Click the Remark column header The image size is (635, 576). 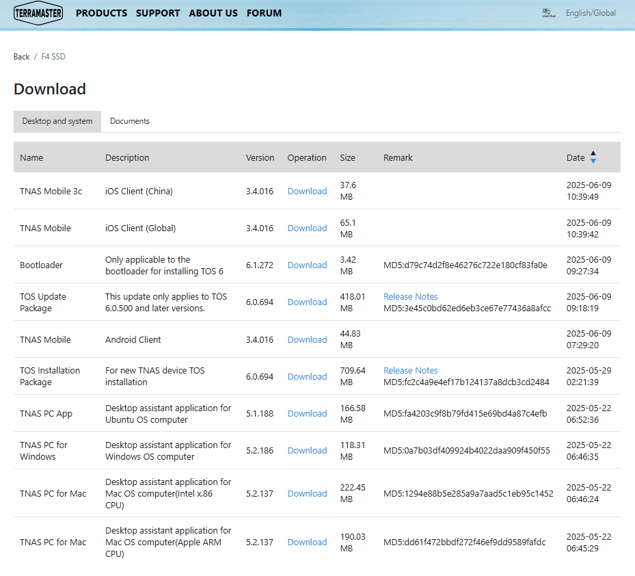coord(398,157)
